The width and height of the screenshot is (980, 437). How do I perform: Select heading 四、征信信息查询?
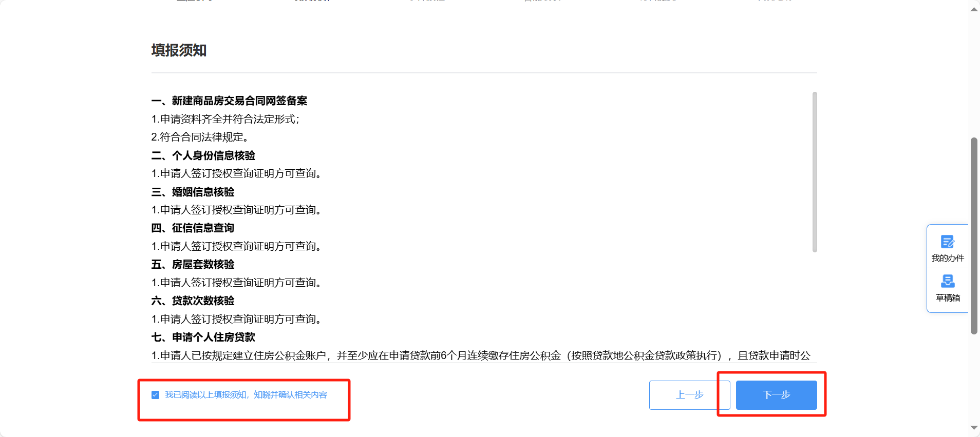pos(193,228)
